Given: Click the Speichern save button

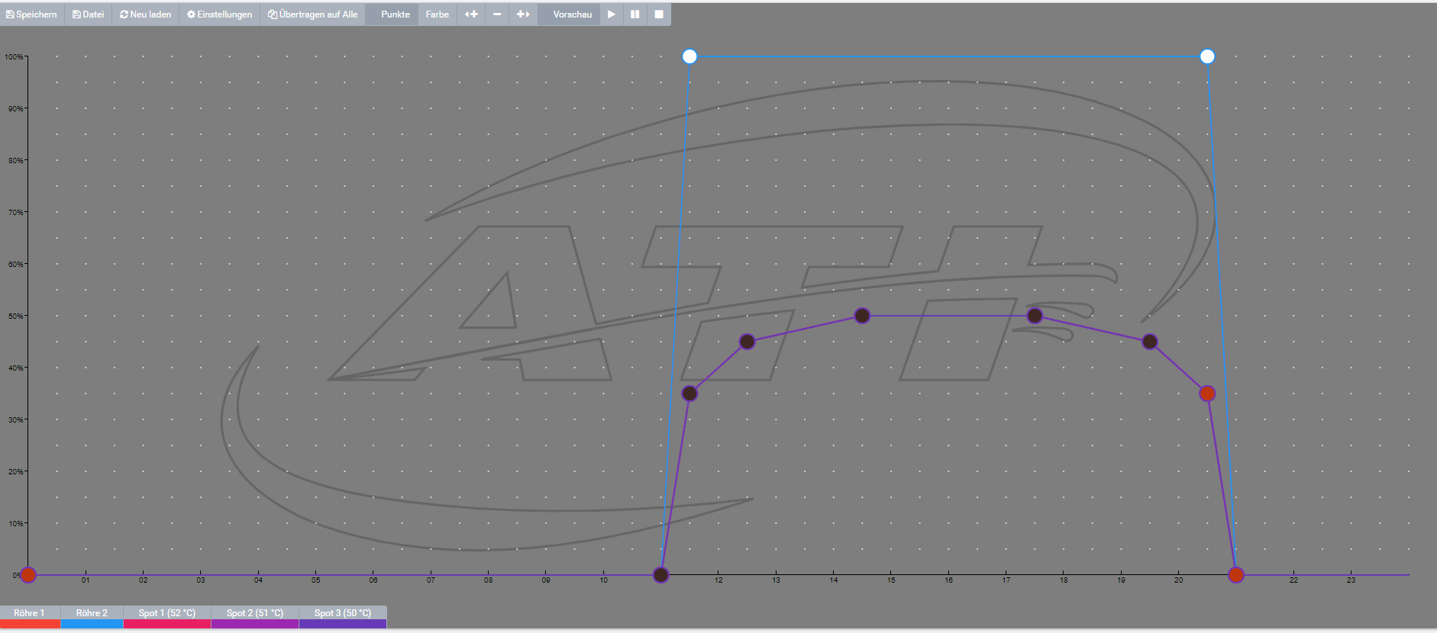Looking at the screenshot, I should (x=31, y=14).
